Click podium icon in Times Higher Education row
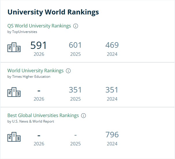The image size is (175, 159). coord(14,92)
